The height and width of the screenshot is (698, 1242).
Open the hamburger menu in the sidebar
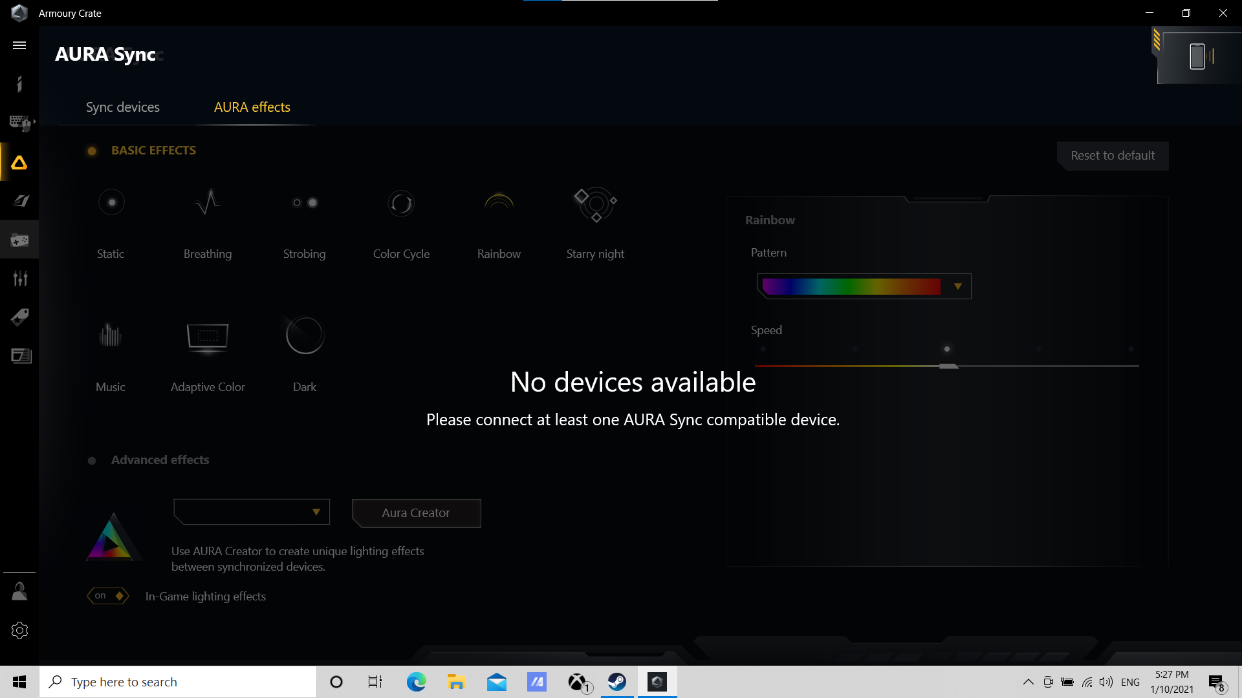click(x=19, y=45)
